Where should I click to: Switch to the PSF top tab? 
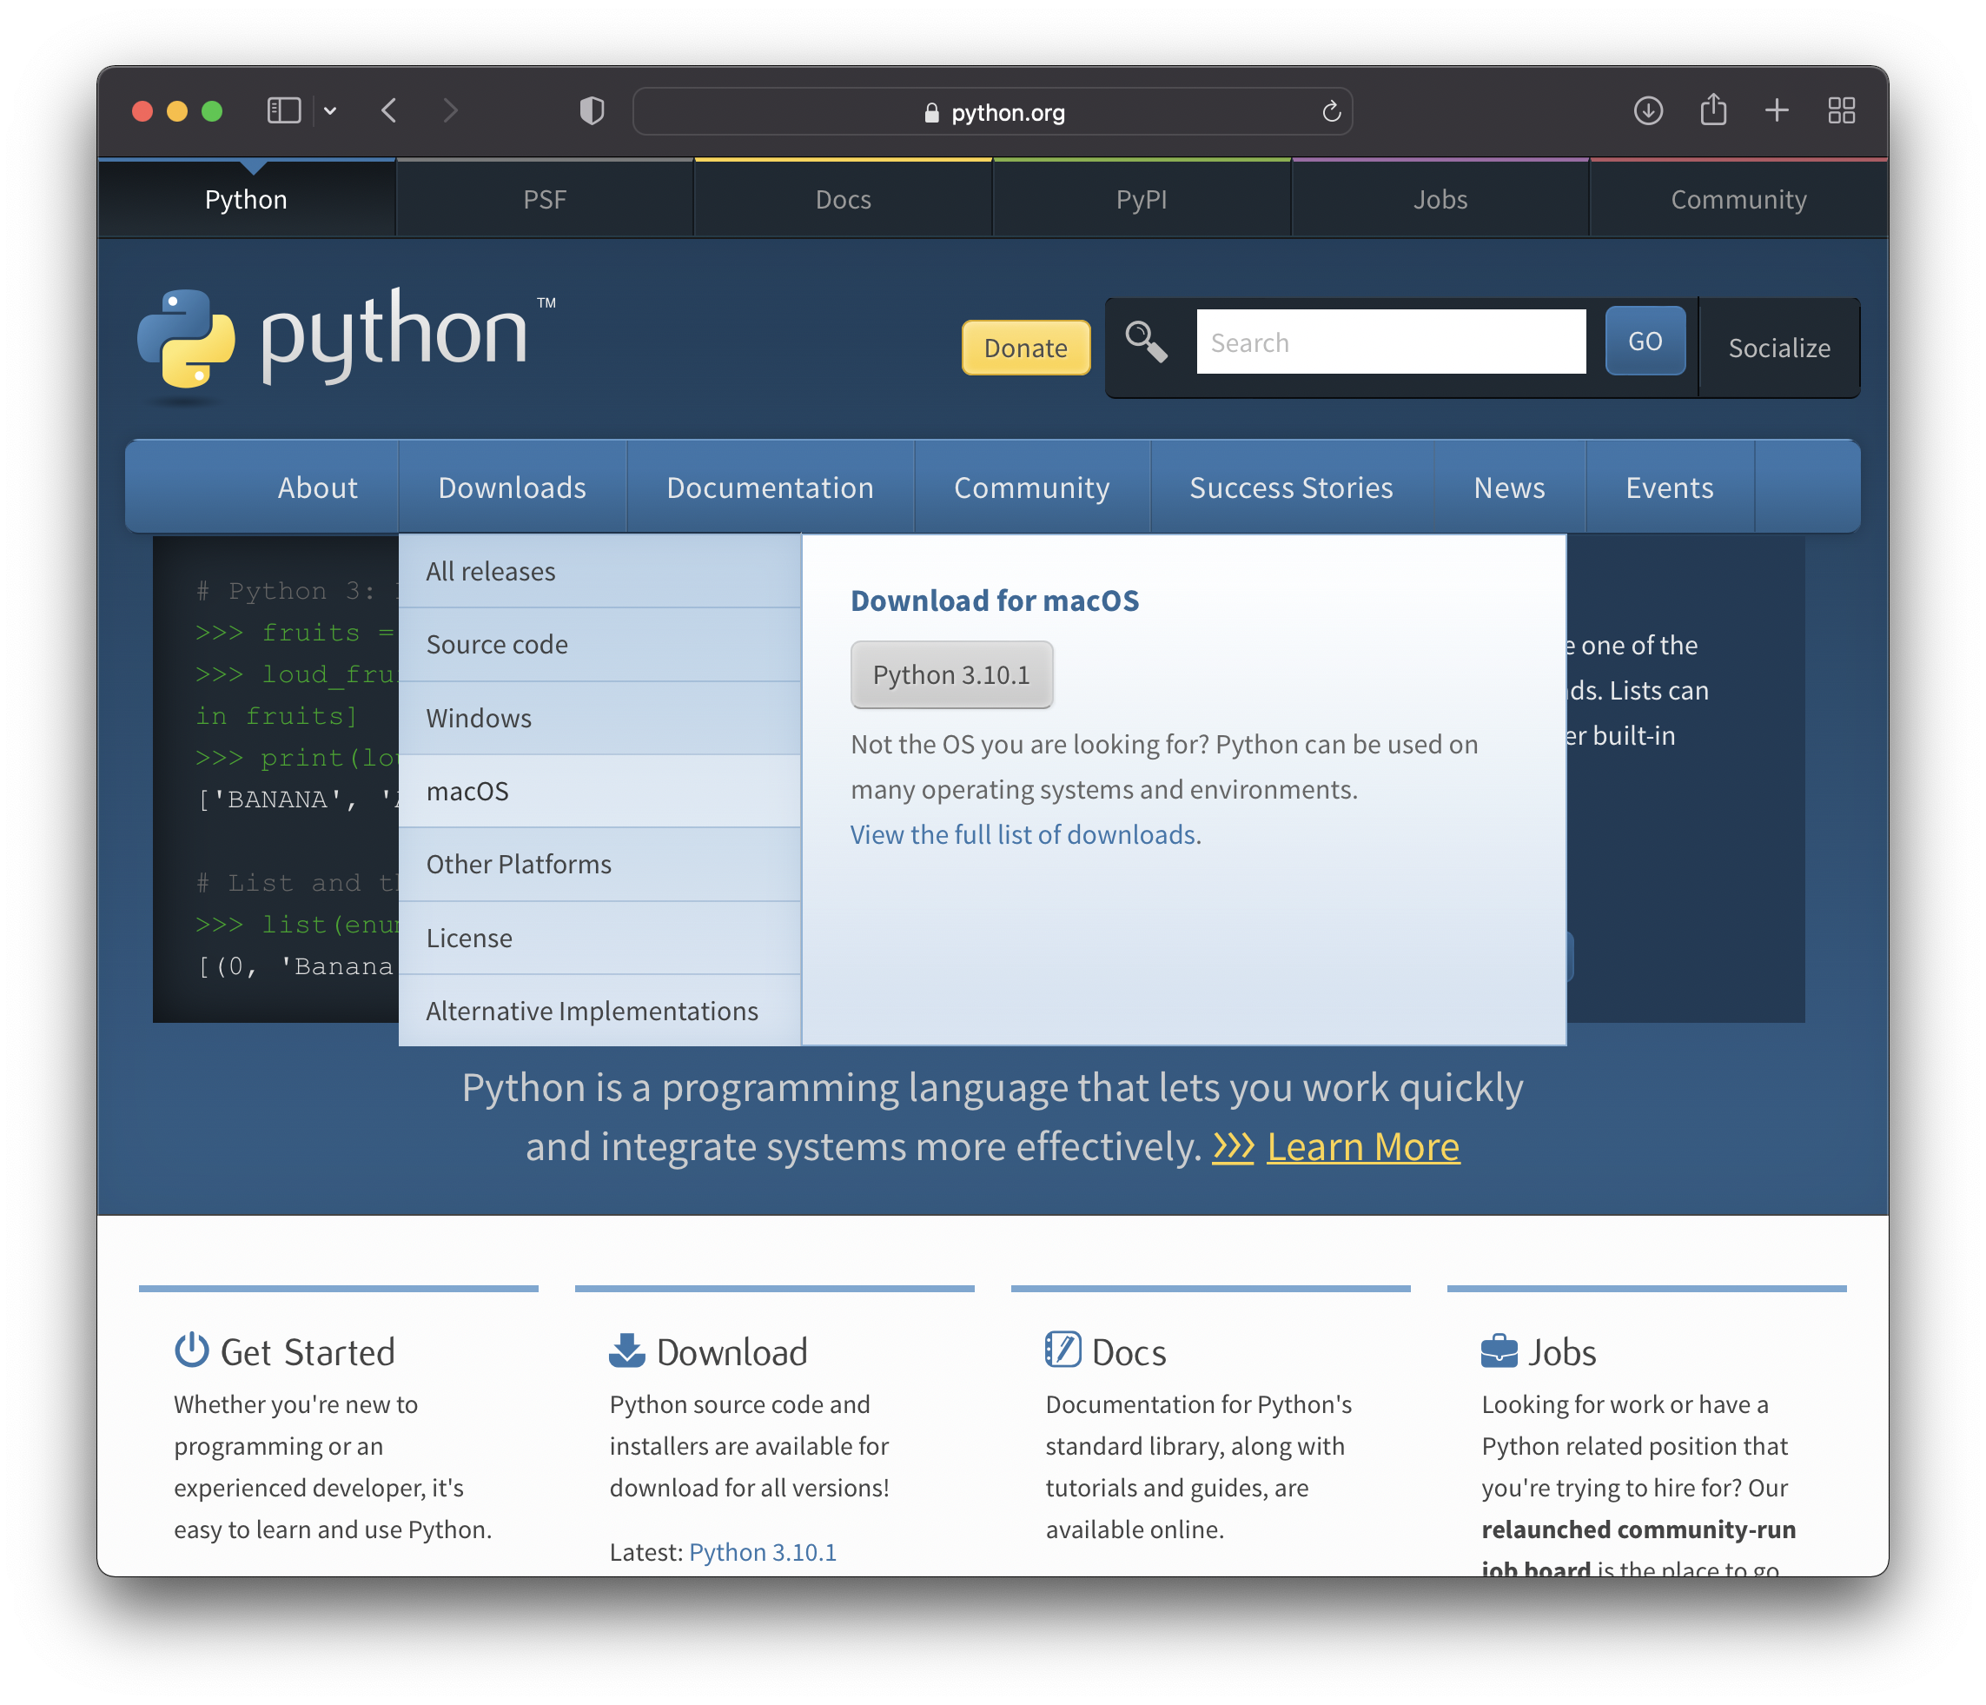click(x=545, y=200)
